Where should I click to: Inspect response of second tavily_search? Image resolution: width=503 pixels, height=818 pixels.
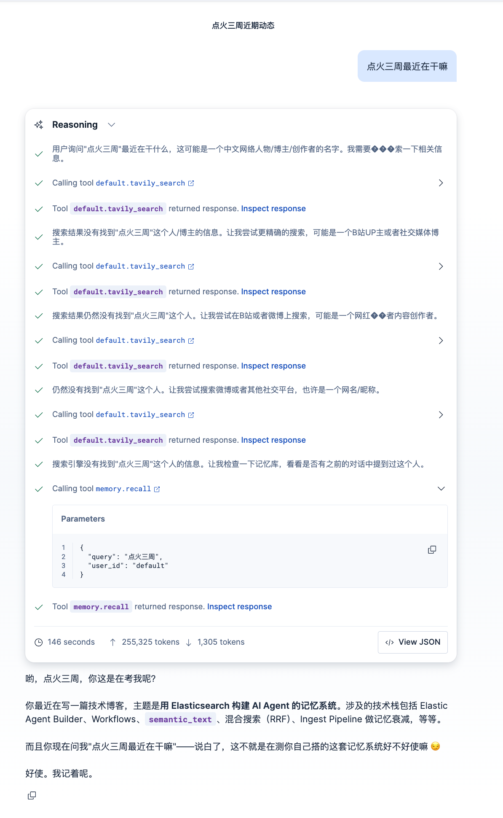point(273,292)
